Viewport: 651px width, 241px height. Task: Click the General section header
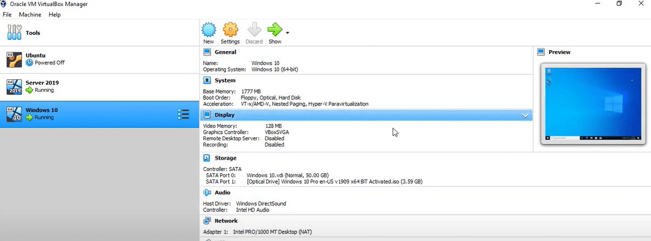(x=225, y=52)
